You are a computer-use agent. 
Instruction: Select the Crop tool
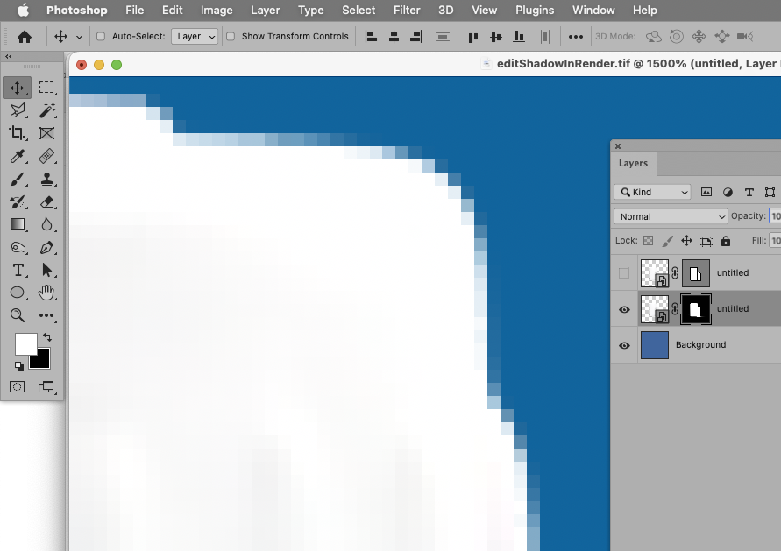18,133
